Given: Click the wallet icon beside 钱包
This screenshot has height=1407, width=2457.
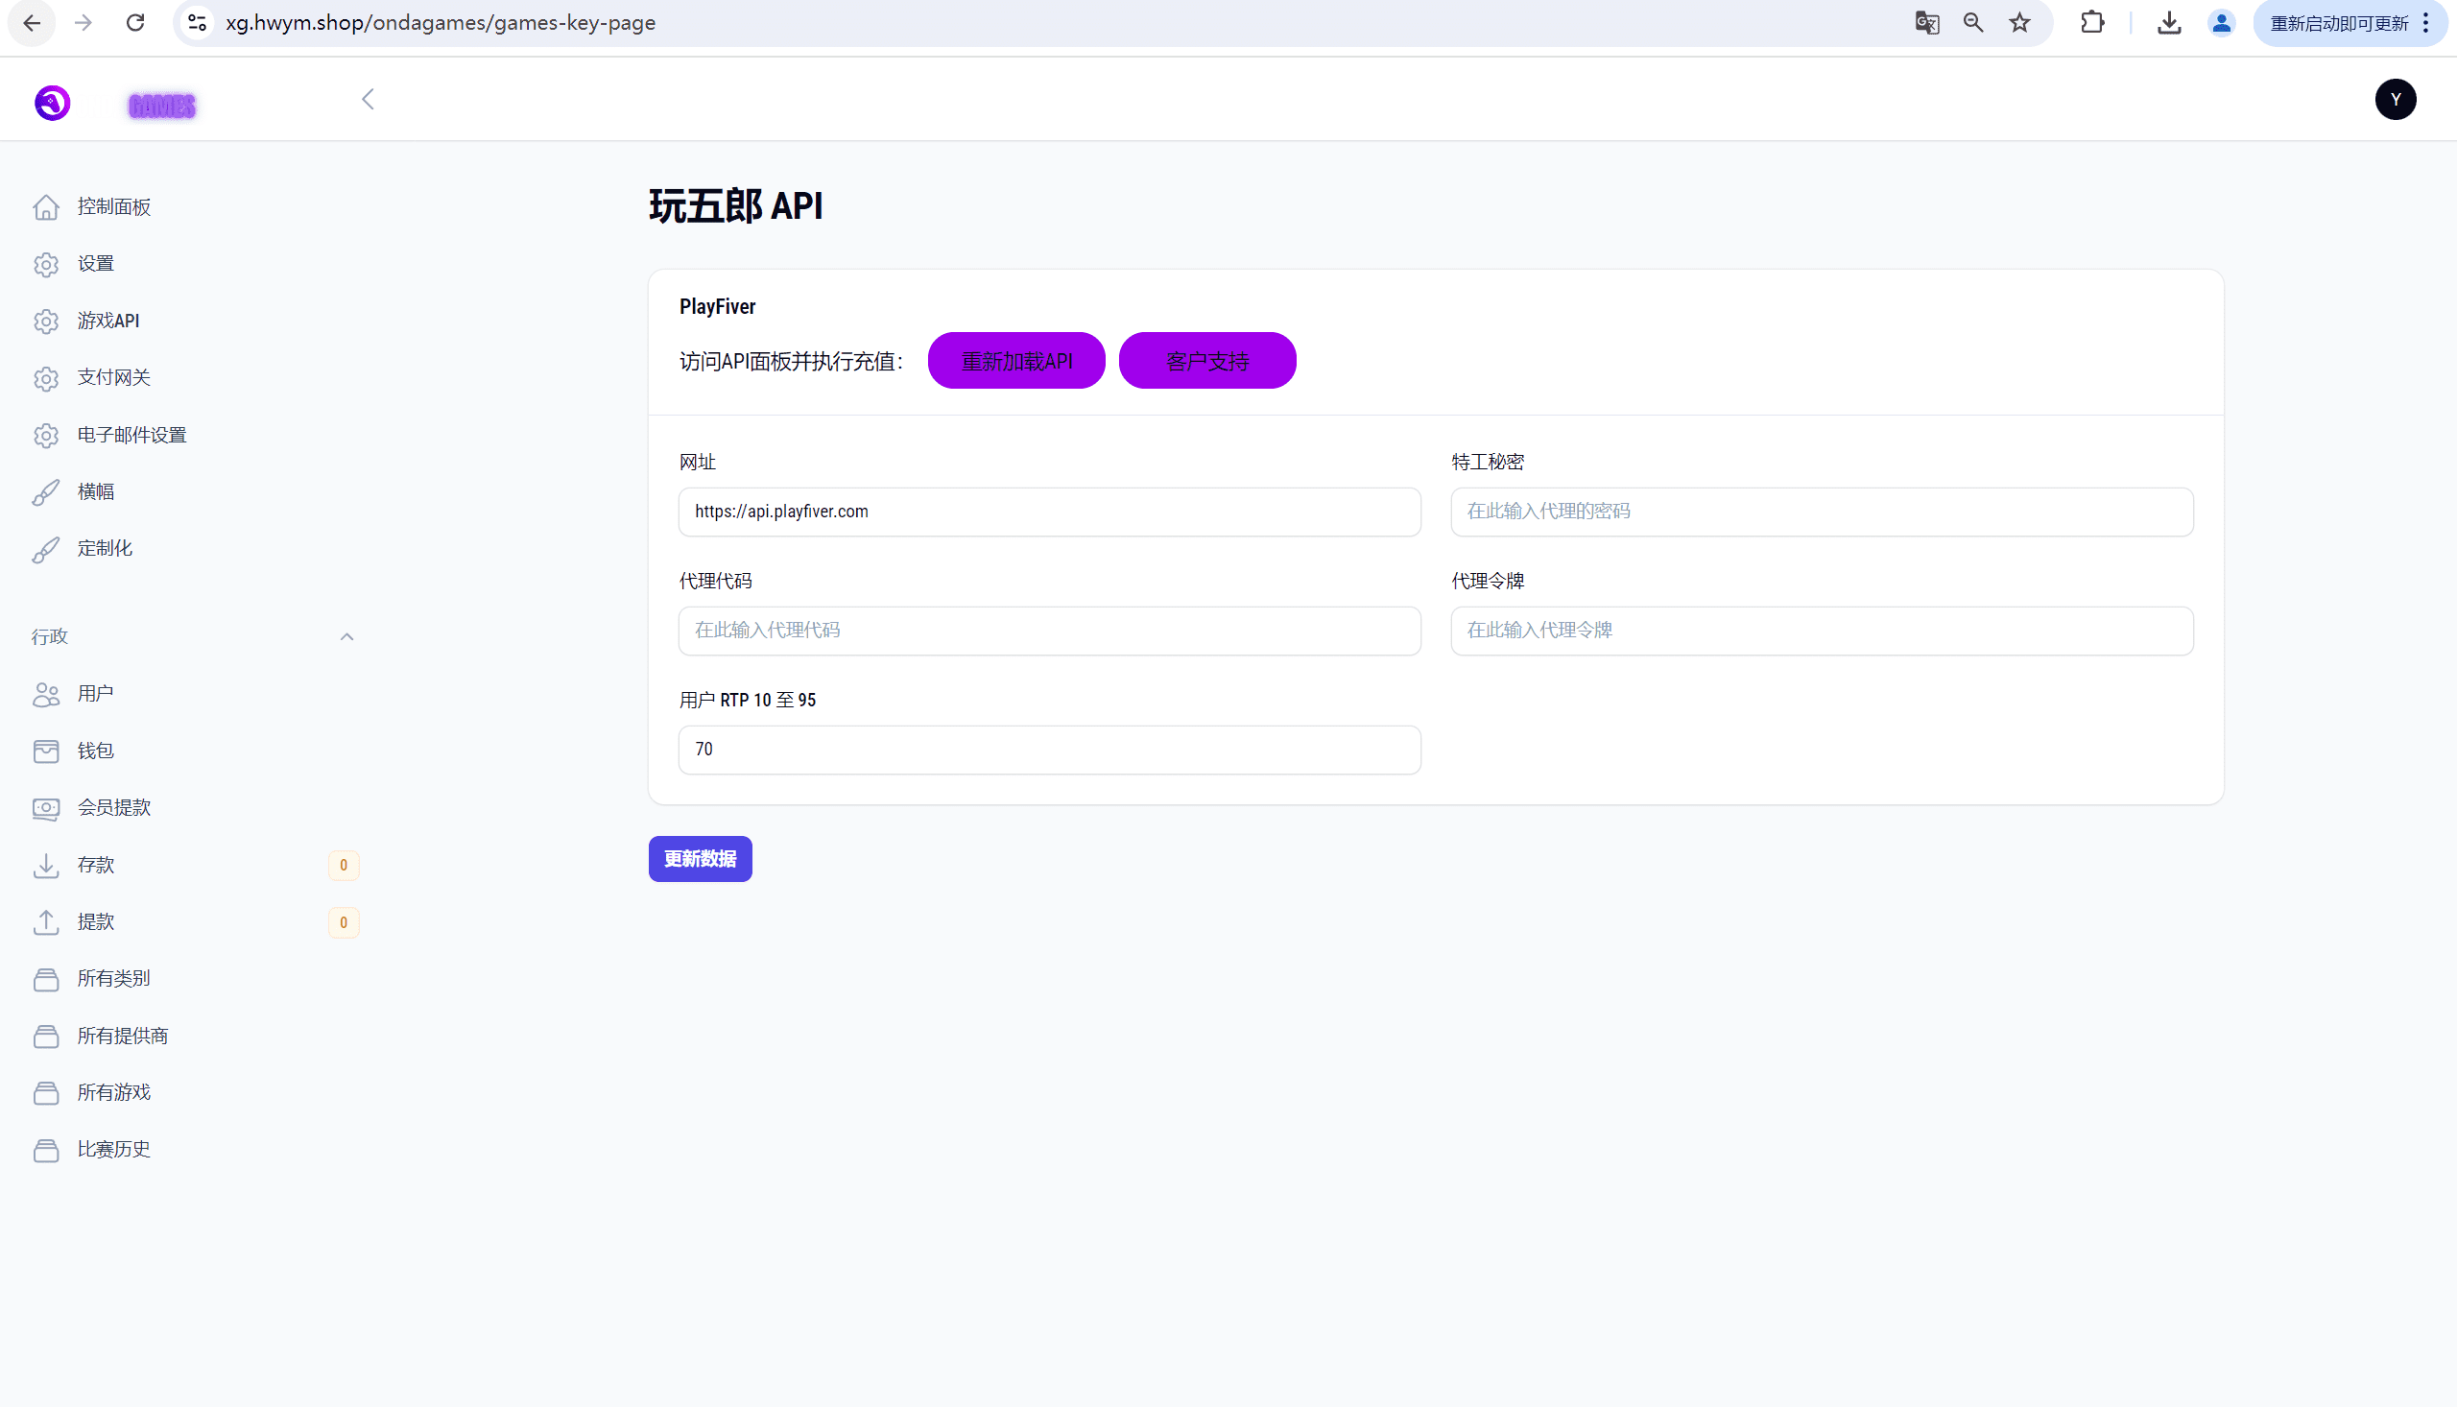Looking at the screenshot, I should coord(45,751).
